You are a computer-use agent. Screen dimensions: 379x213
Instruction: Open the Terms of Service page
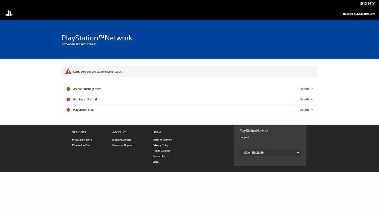162,139
